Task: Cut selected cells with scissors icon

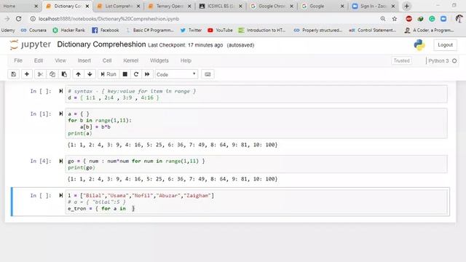Action: coord(40,74)
